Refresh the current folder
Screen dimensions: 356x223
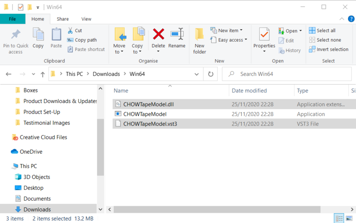pos(210,74)
